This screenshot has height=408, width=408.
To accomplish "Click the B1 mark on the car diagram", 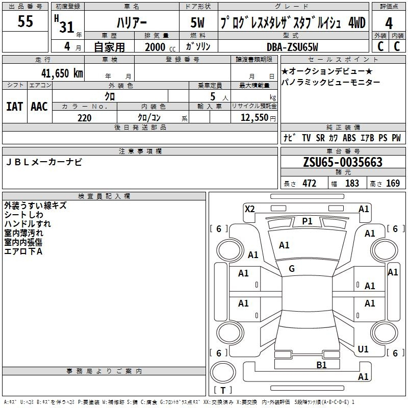I will tap(321, 365).
